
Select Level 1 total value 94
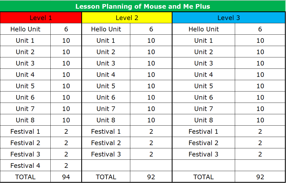point(66,177)
